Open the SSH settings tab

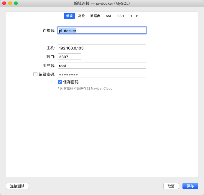[121, 16]
